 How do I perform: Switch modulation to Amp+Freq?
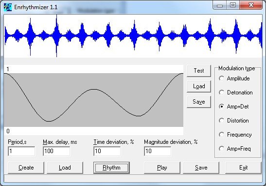pyautogui.click(x=235, y=149)
